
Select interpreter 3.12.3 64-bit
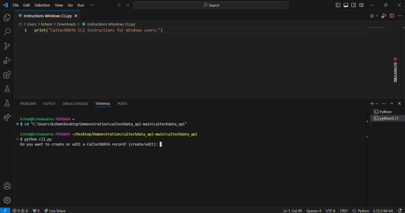point(383,211)
